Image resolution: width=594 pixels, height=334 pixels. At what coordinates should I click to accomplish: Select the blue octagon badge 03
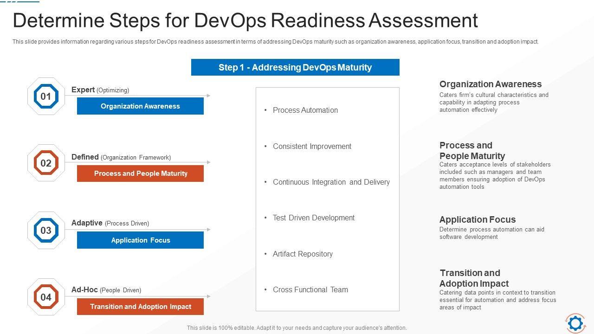46,231
